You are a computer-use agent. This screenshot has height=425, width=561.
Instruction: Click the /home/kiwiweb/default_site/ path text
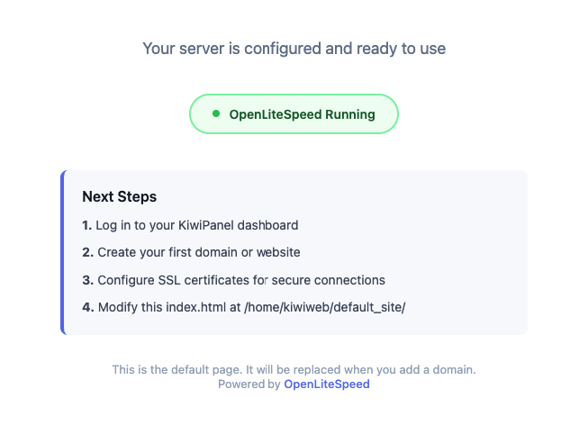point(325,306)
